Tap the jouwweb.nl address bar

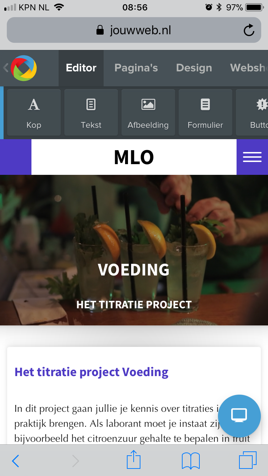(134, 30)
